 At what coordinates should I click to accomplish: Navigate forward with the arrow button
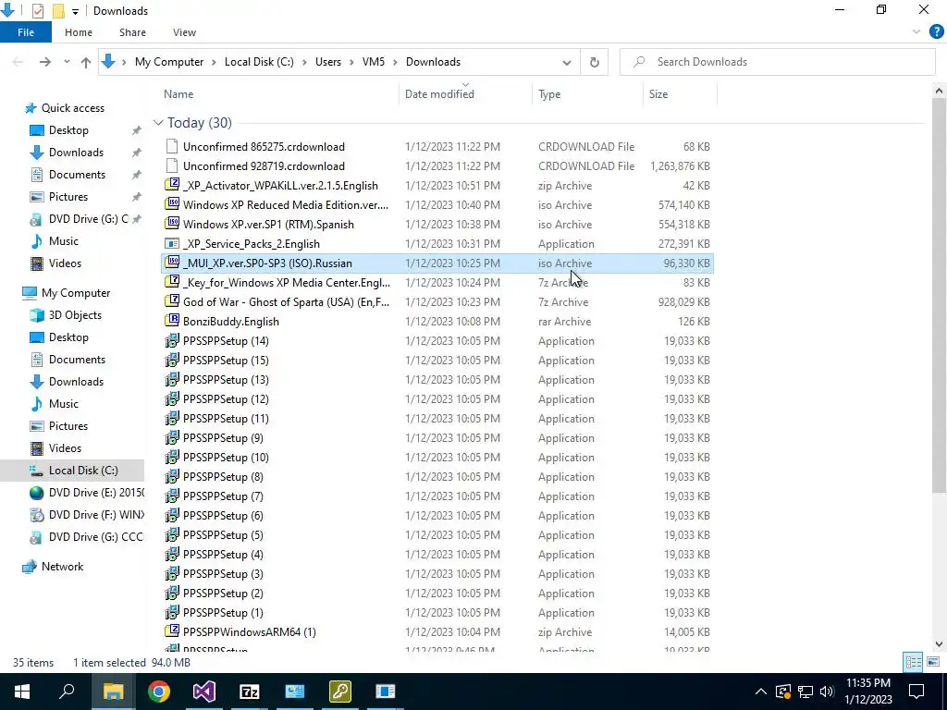coord(44,62)
